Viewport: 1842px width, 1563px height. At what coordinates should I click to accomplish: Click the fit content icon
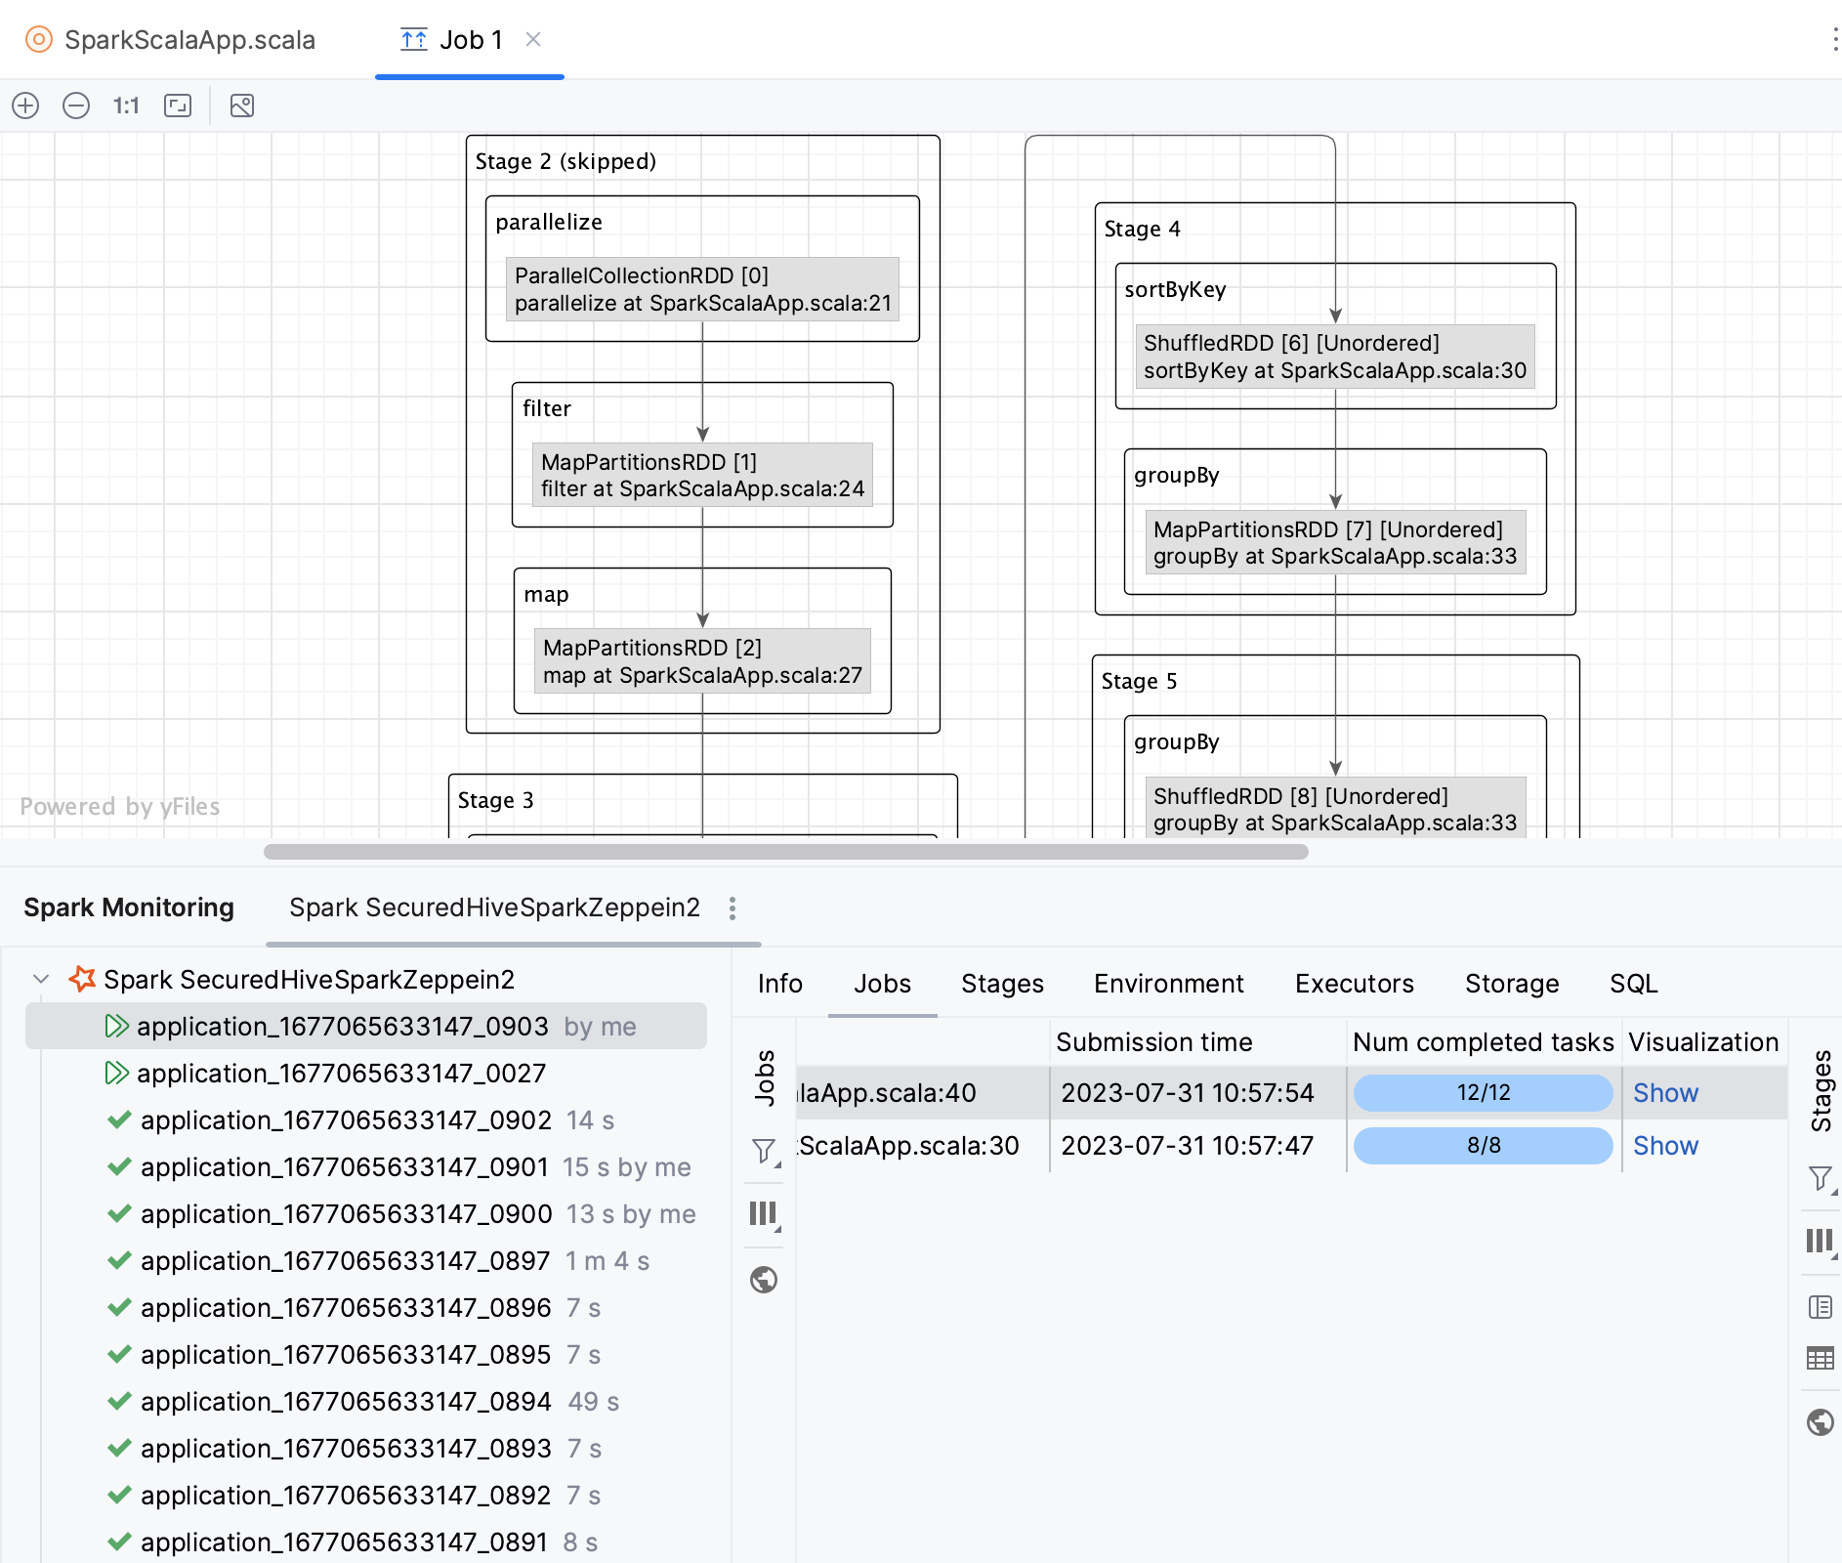point(178,106)
